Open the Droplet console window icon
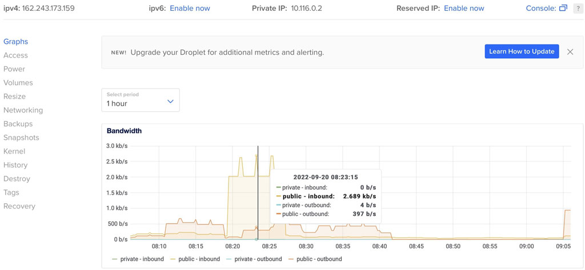Screen dimensions: 585x270 (x=563, y=8)
